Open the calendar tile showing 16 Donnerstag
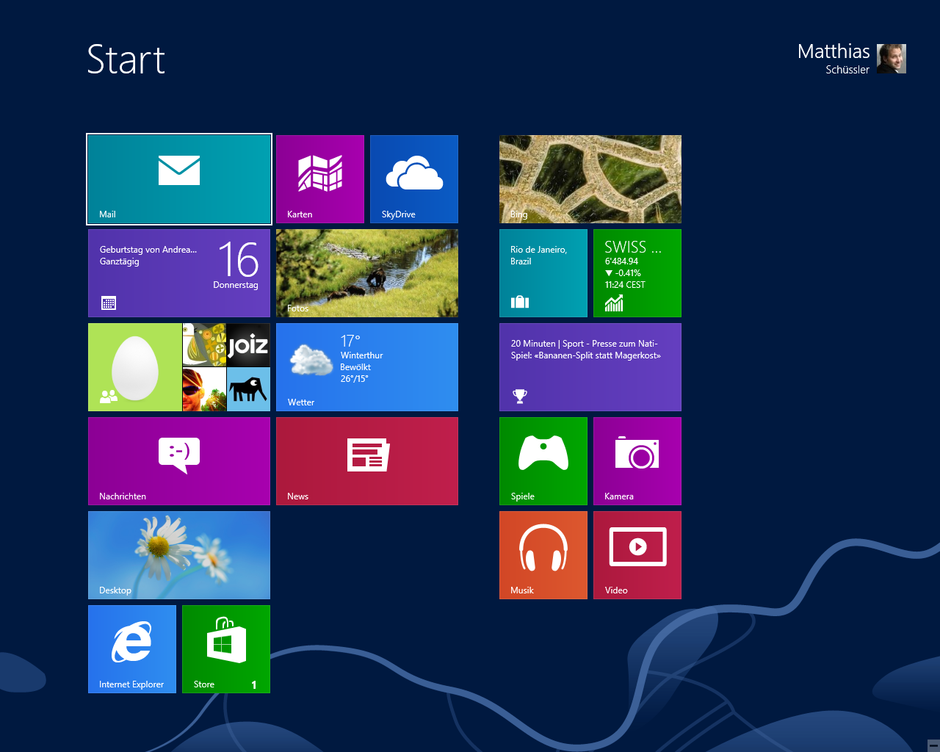 (179, 273)
